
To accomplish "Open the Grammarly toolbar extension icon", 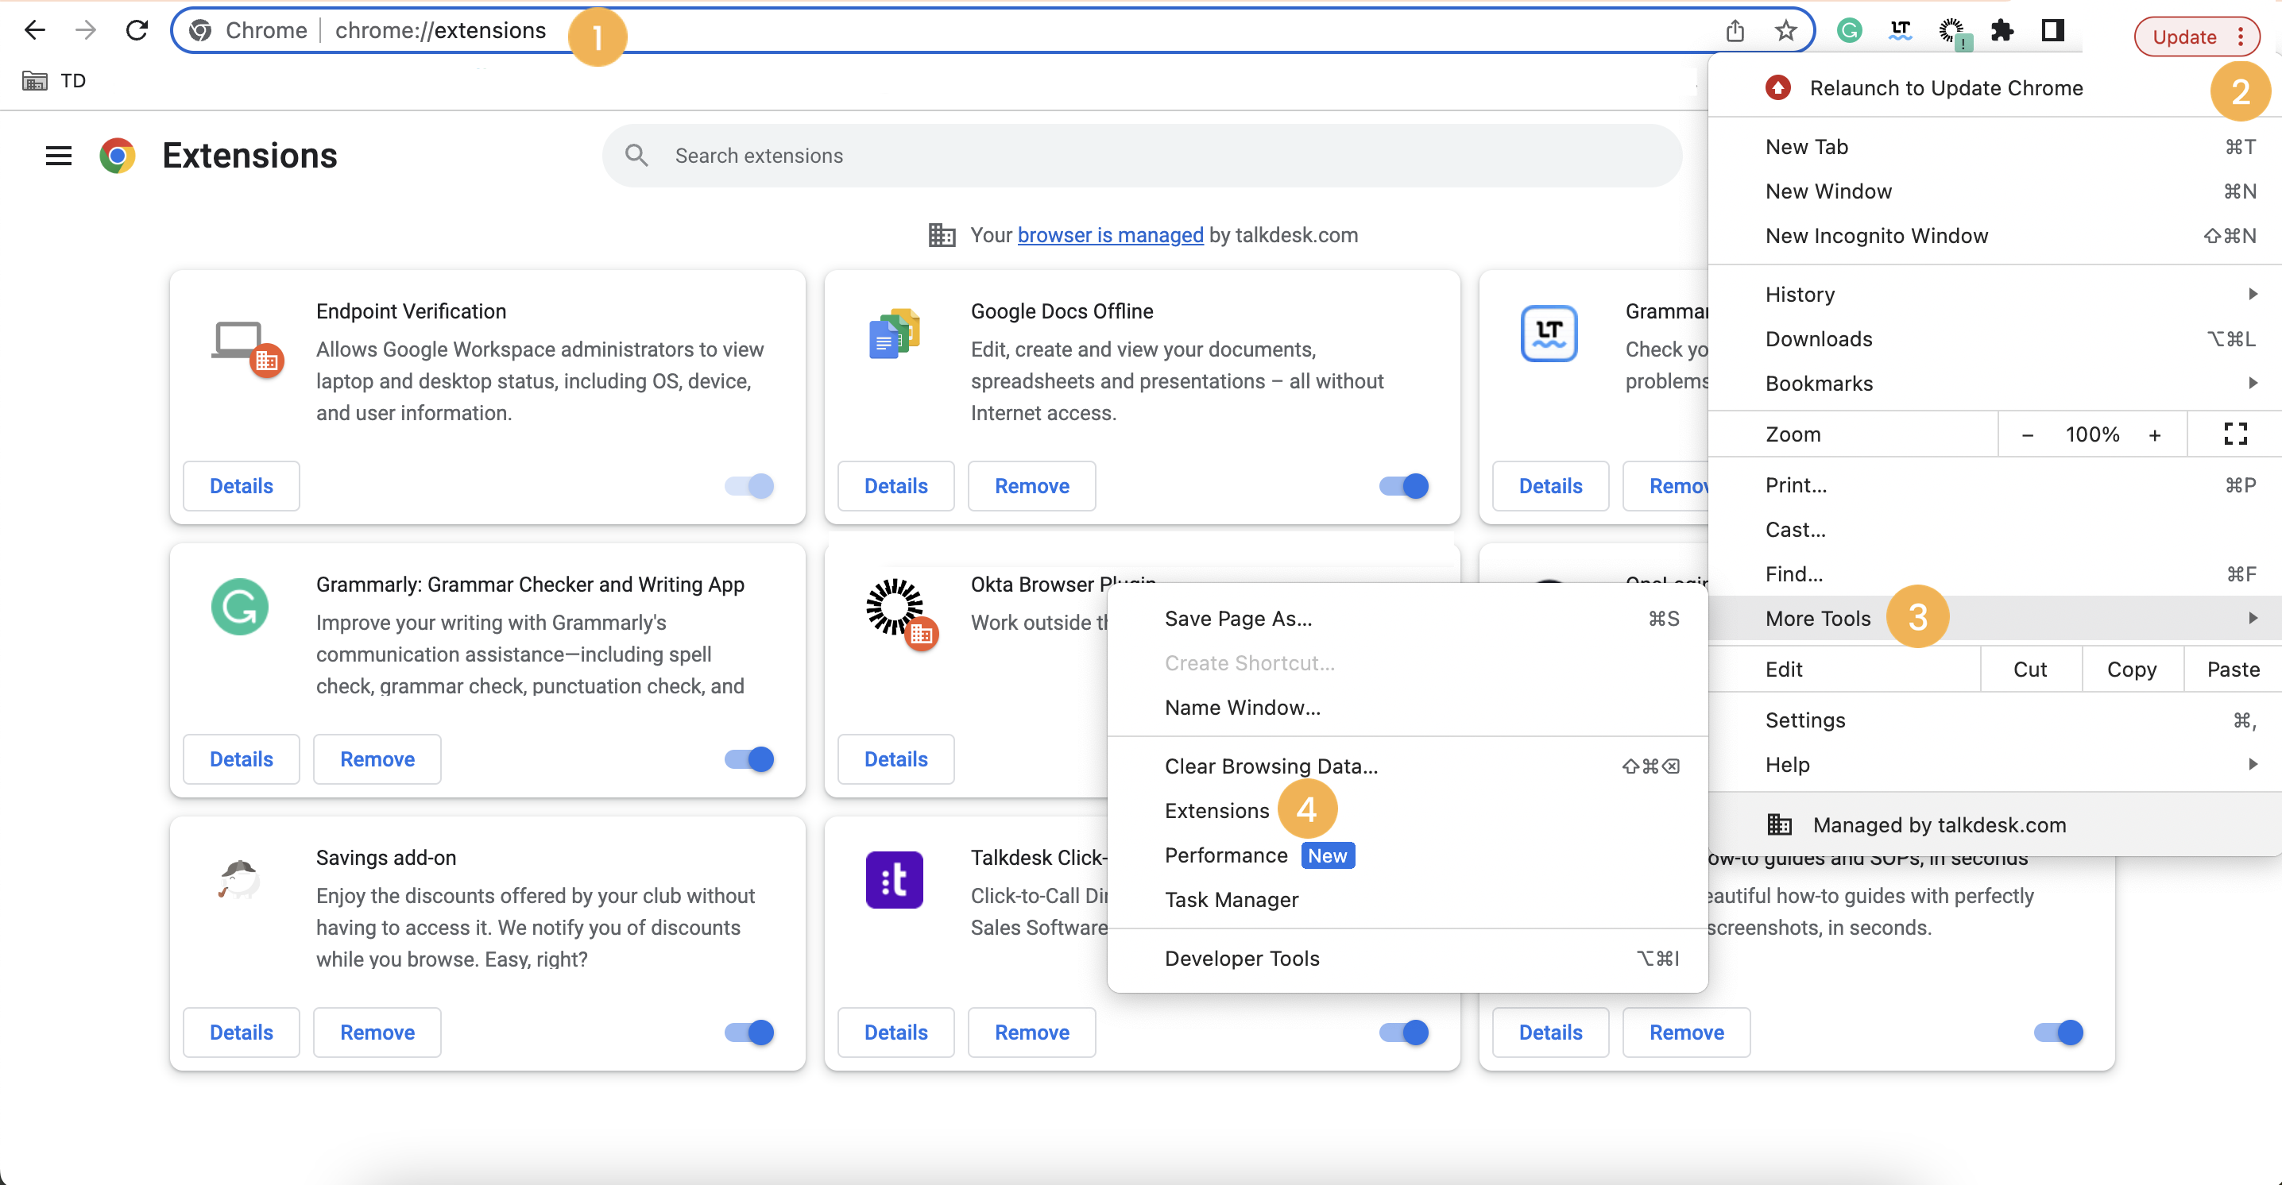I will (1849, 31).
